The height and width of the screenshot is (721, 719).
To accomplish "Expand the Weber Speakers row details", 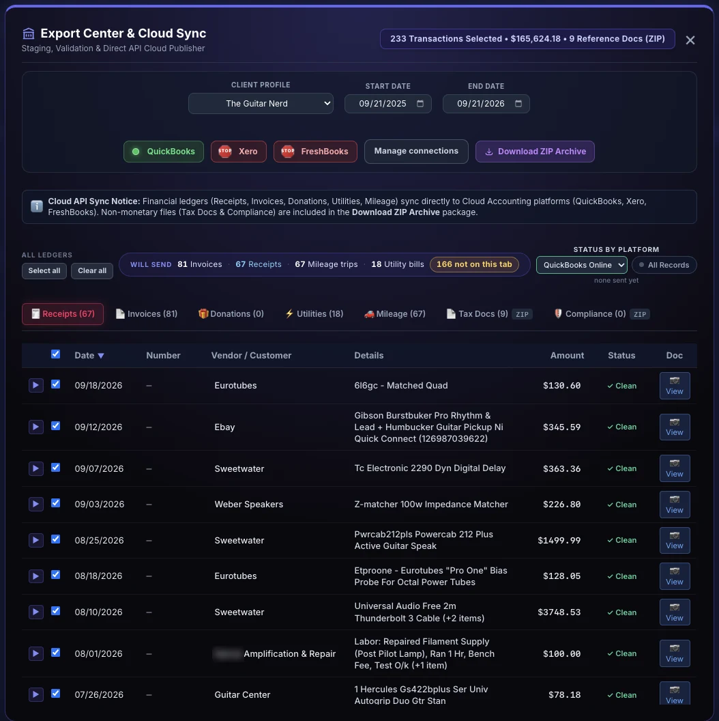I will pos(36,504).
